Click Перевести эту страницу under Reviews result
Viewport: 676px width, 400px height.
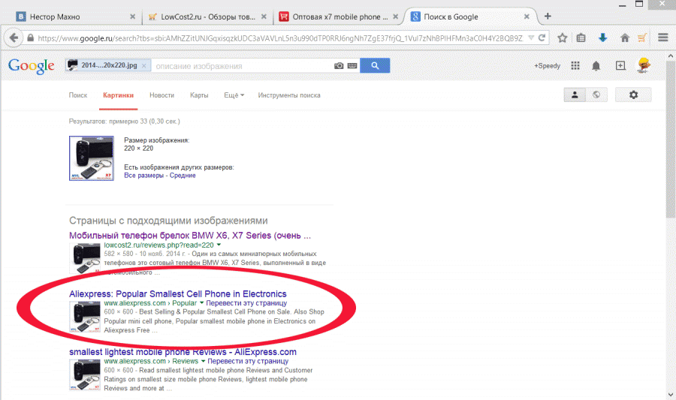248,361
